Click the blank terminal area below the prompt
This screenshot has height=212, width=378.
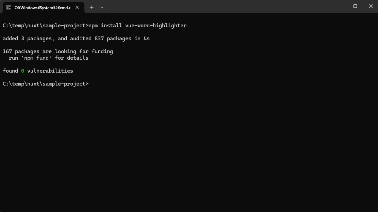(189, 147)
